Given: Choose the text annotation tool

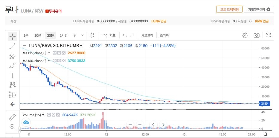Looking at the screenshot, I should pos(12,75).
